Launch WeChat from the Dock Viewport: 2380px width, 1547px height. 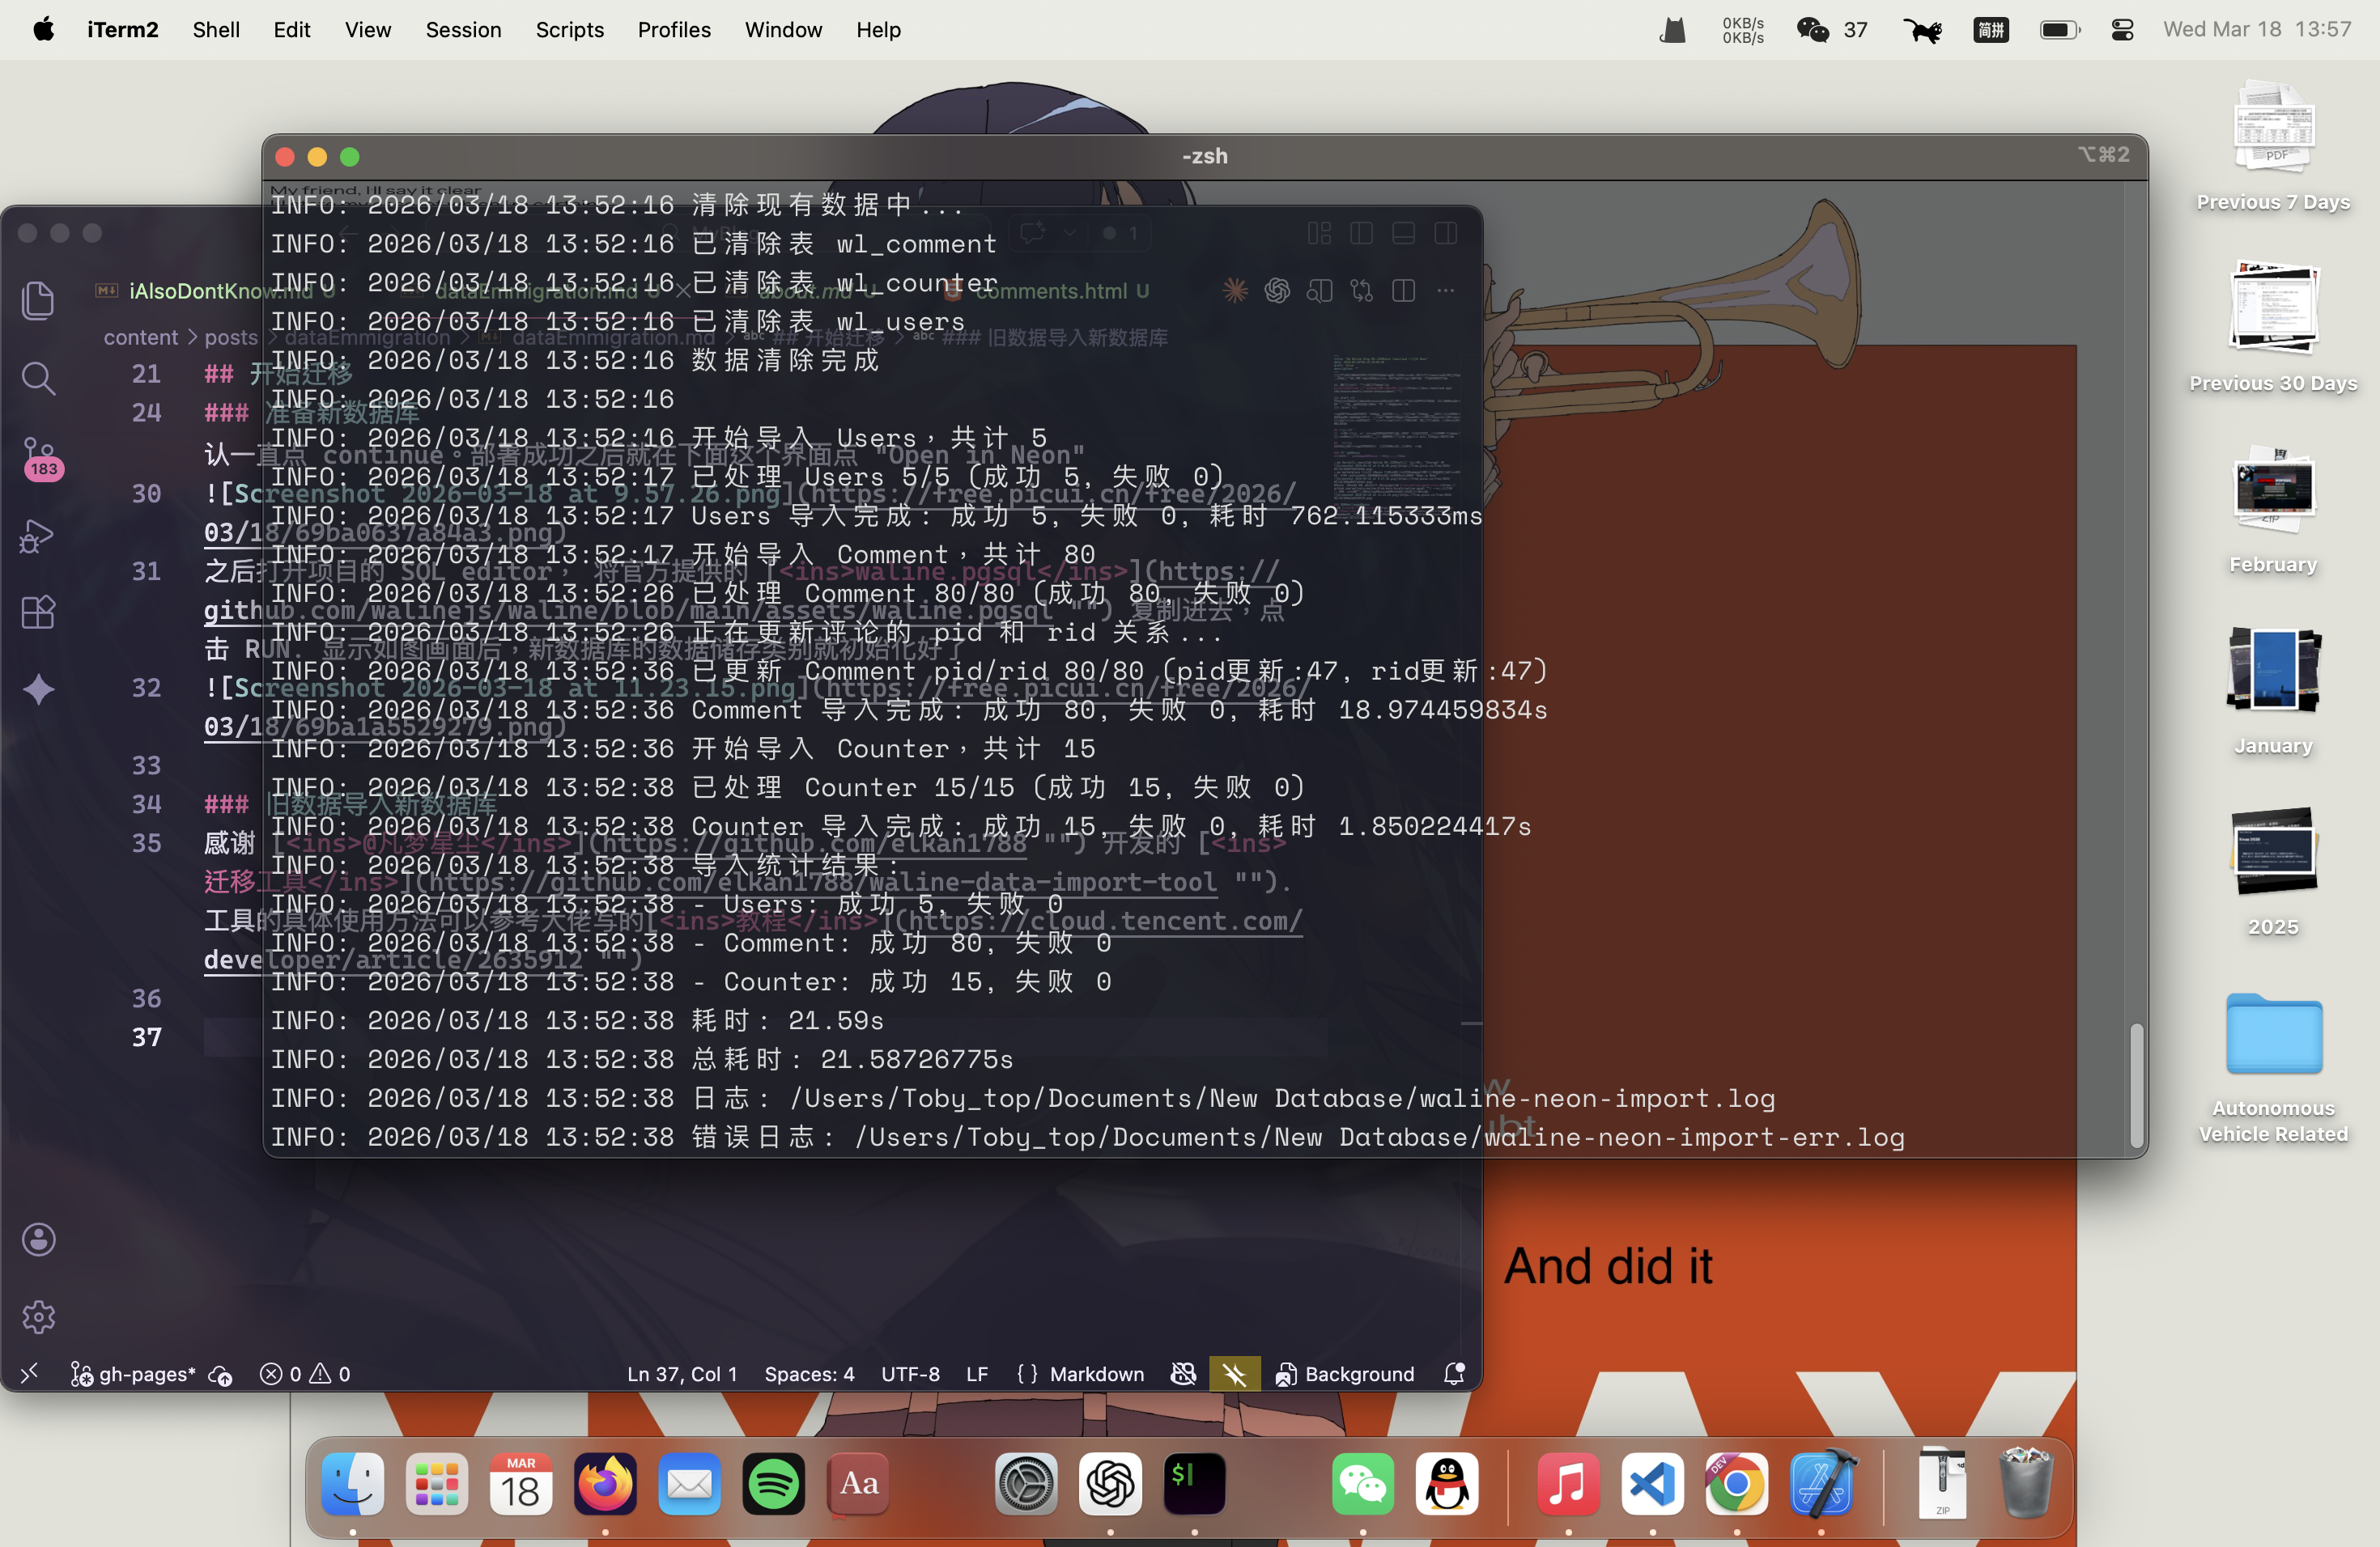pyautogui.click(x=1362, y=1484)
